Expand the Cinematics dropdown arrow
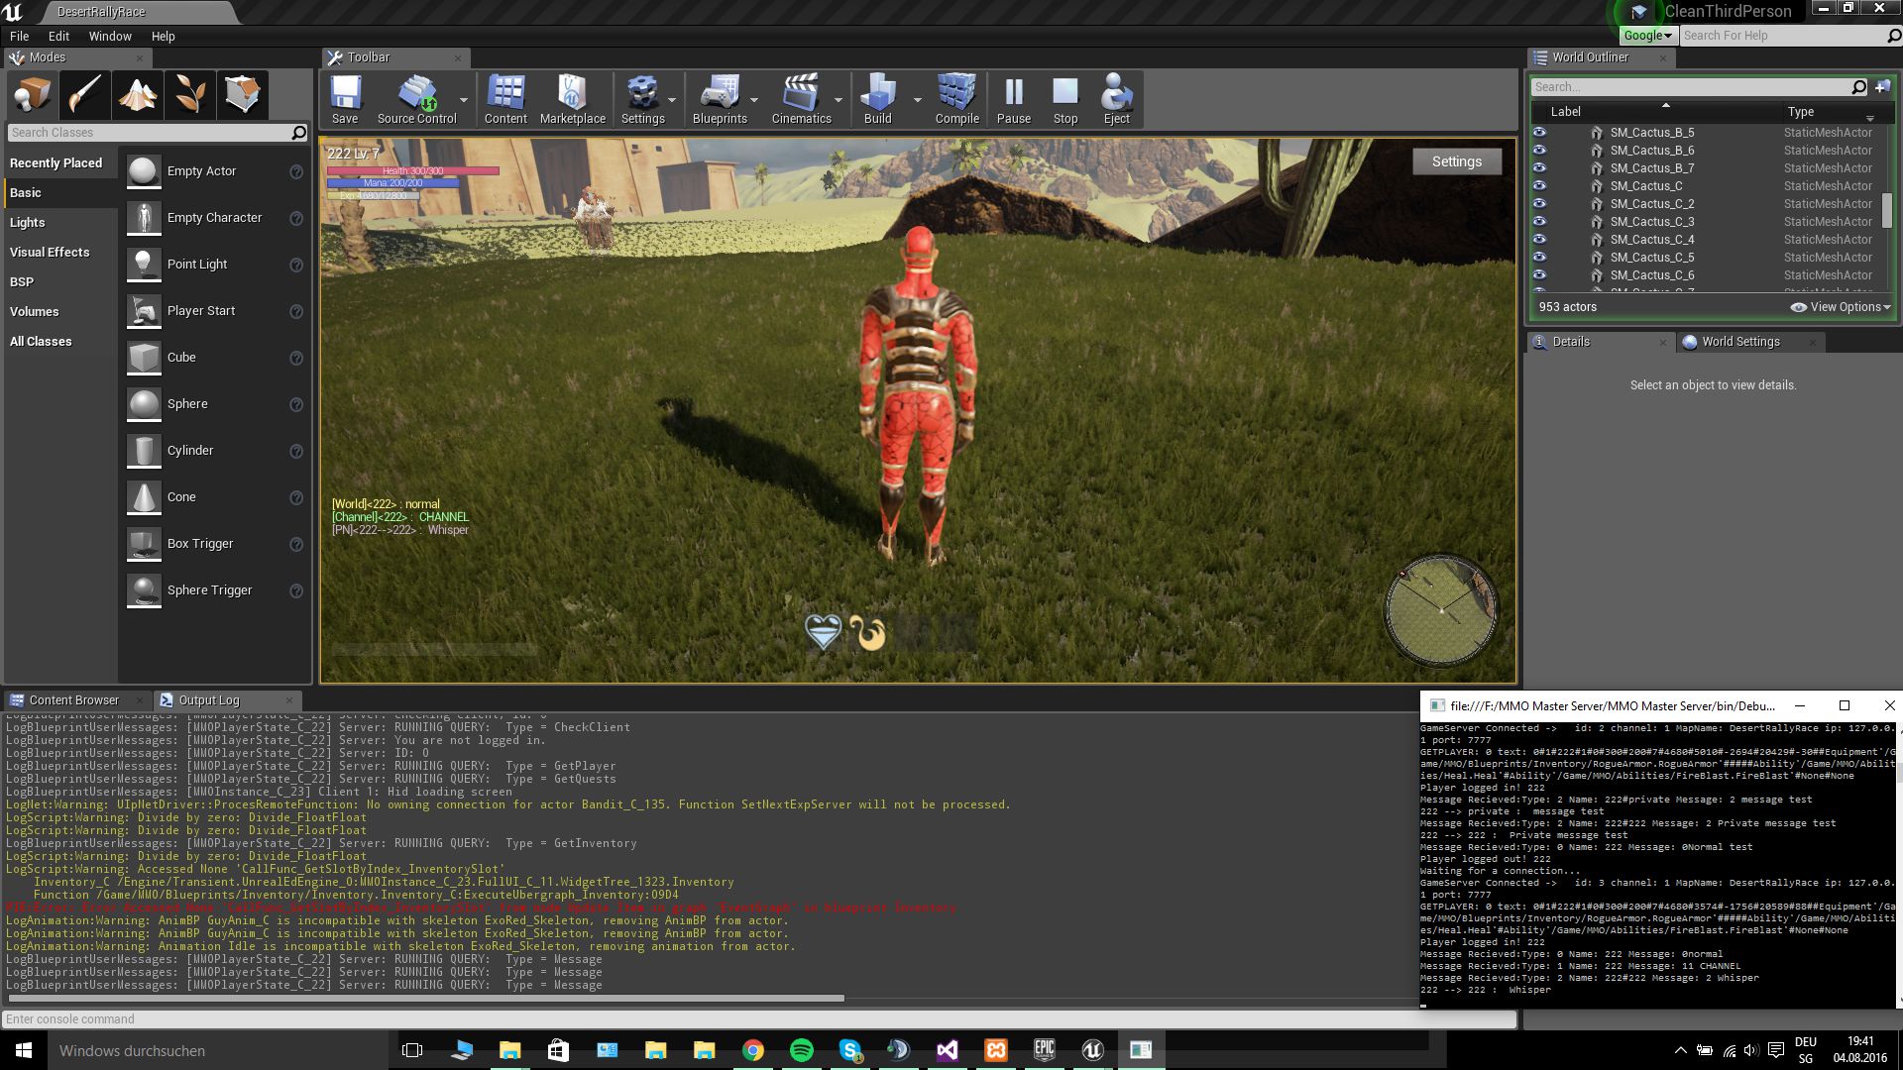 839,99
